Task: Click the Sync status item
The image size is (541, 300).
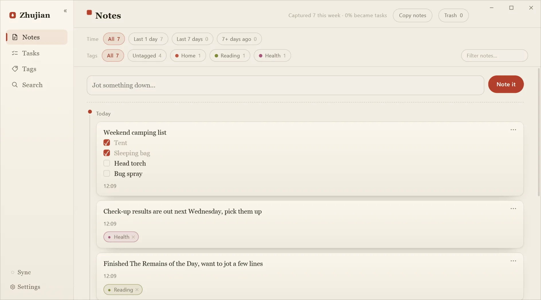Action: (21, 272)
